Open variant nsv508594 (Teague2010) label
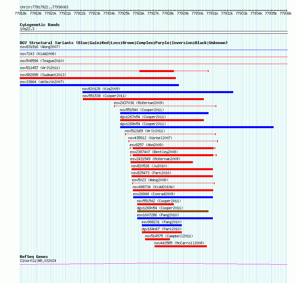Viewport: 297px width, 283px height. tap(42, 61)
